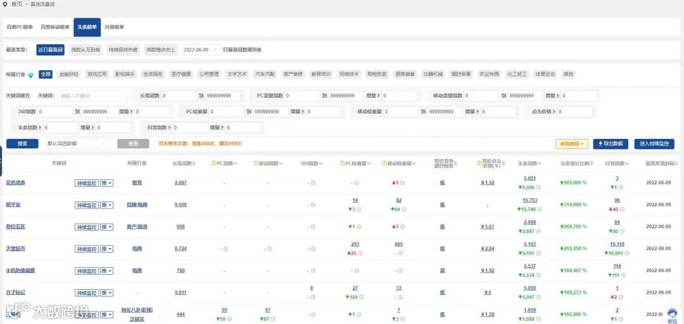
Task: Click clock icon in 360指数 cell of 花药培养 row
Action: (x=313, y=183)
